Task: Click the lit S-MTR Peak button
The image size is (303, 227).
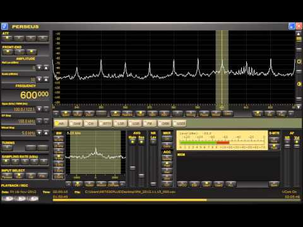Action: click(274, 146)
